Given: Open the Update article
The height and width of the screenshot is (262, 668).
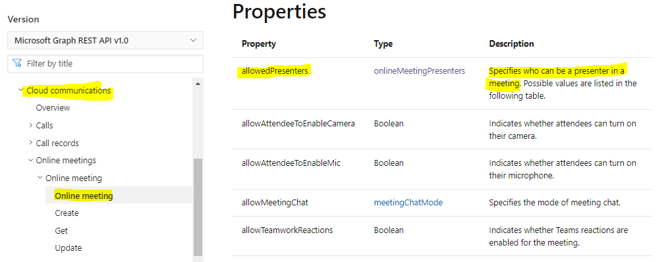Looking at the screenshot, I should (x=68, y=248).
